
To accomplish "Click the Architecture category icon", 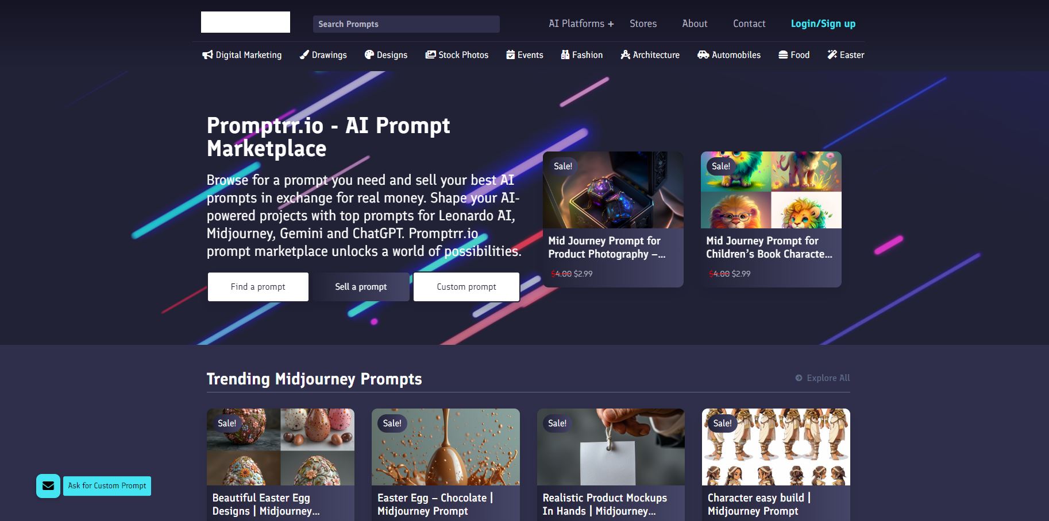I will (626, 55).
